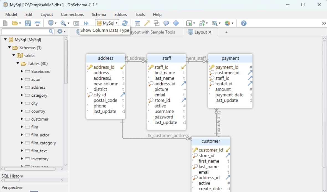Viewport: 327px width, 192px height.
Task: Collapse the Schemas (1) folder
Action: [10, 48]
